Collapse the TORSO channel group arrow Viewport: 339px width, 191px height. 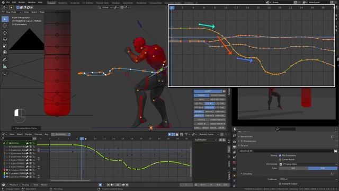pyautogui.click(x=4, y=143)
